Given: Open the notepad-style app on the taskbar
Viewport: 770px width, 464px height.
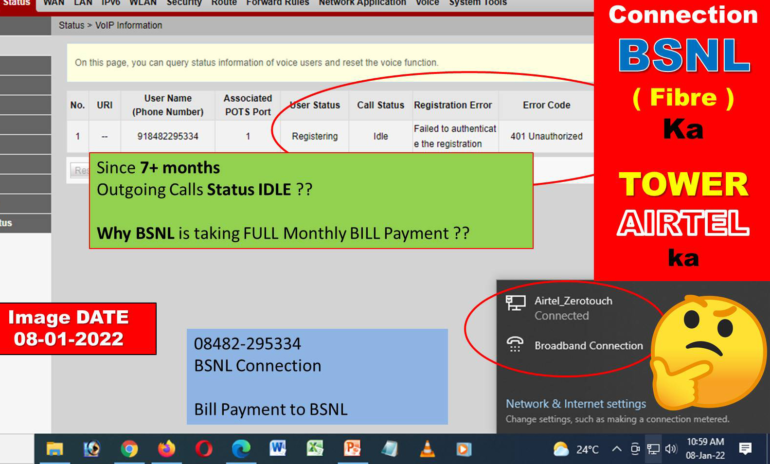Looking at the screenshot, I should (390, 449).
